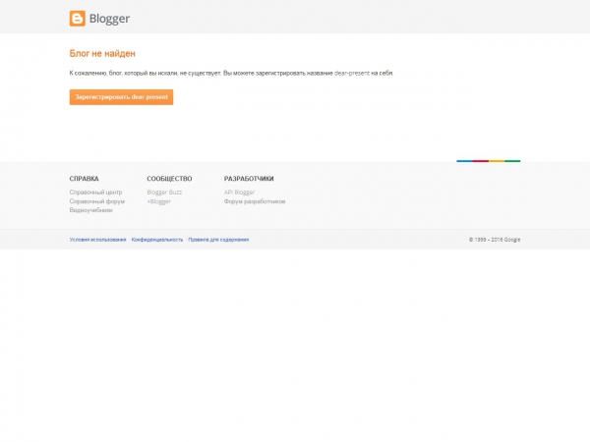Open Видеоучебники link
The height and width of the screenshot is (442, 590).
coord(90,210)
